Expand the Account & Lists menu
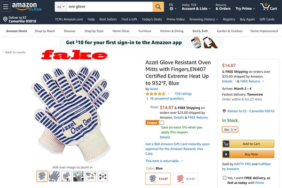 tap(196, 8)
